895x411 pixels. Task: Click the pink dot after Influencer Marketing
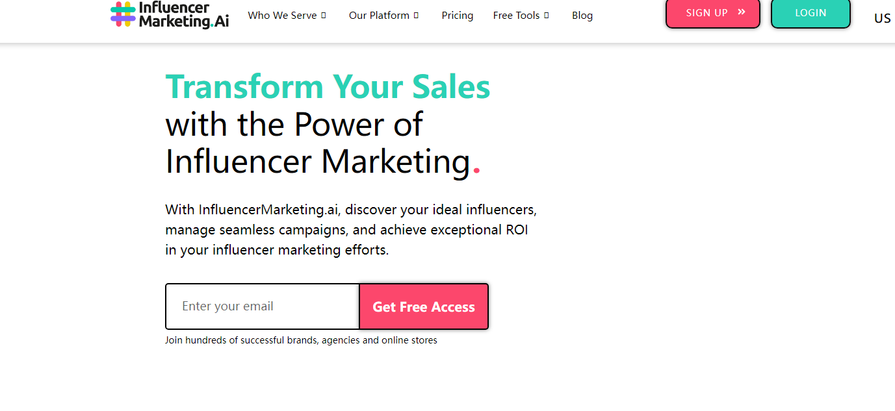476,171
